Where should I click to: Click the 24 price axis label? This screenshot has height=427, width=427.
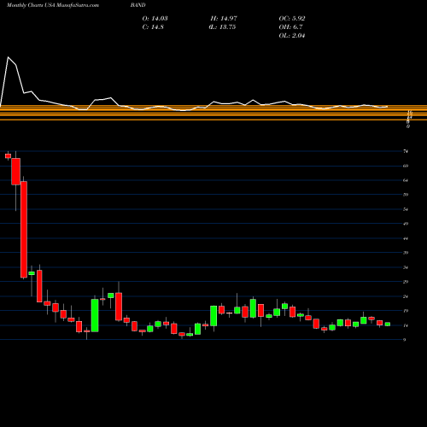406,296
